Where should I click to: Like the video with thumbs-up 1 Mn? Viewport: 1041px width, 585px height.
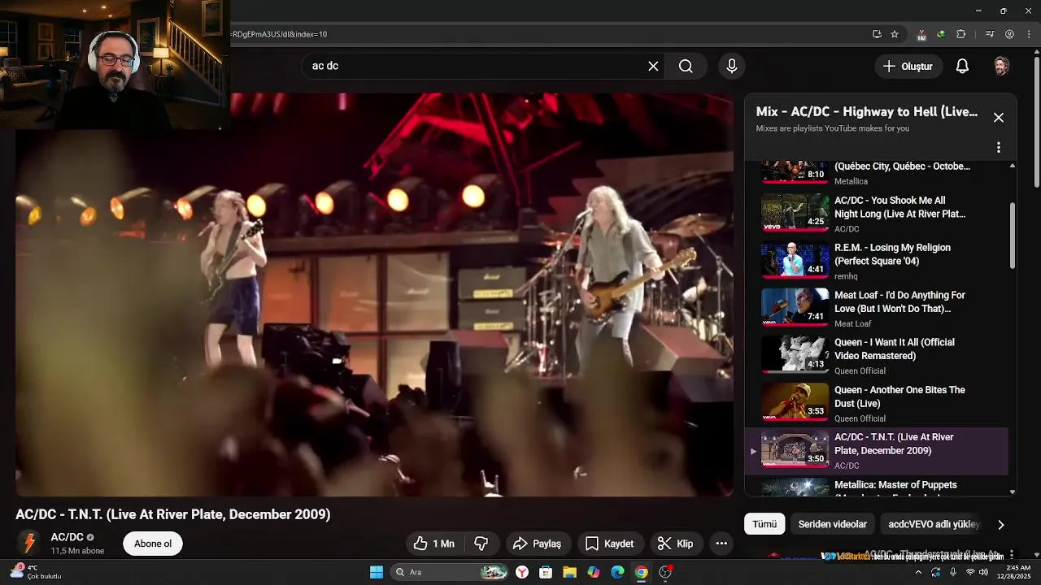pos(433,544)
